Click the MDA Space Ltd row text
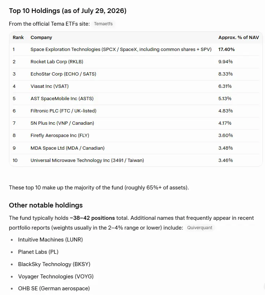 (68, 148)
